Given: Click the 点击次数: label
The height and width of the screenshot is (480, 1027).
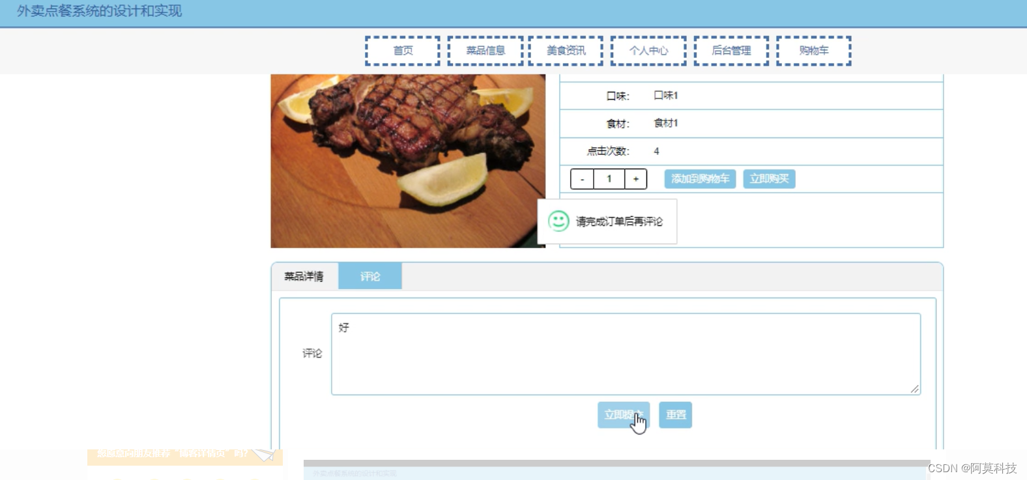Looking at the screenshot, I should click(608, 151).
